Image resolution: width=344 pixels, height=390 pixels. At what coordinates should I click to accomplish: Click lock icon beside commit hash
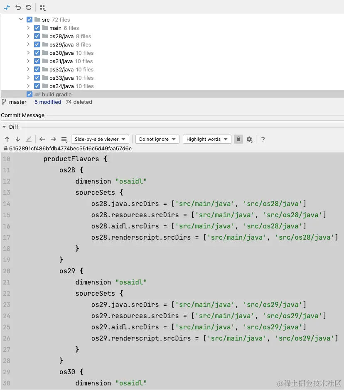(x=5, y=148)
